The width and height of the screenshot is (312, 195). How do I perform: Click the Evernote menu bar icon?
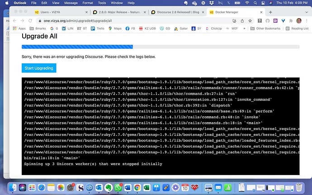pos(185,3)
